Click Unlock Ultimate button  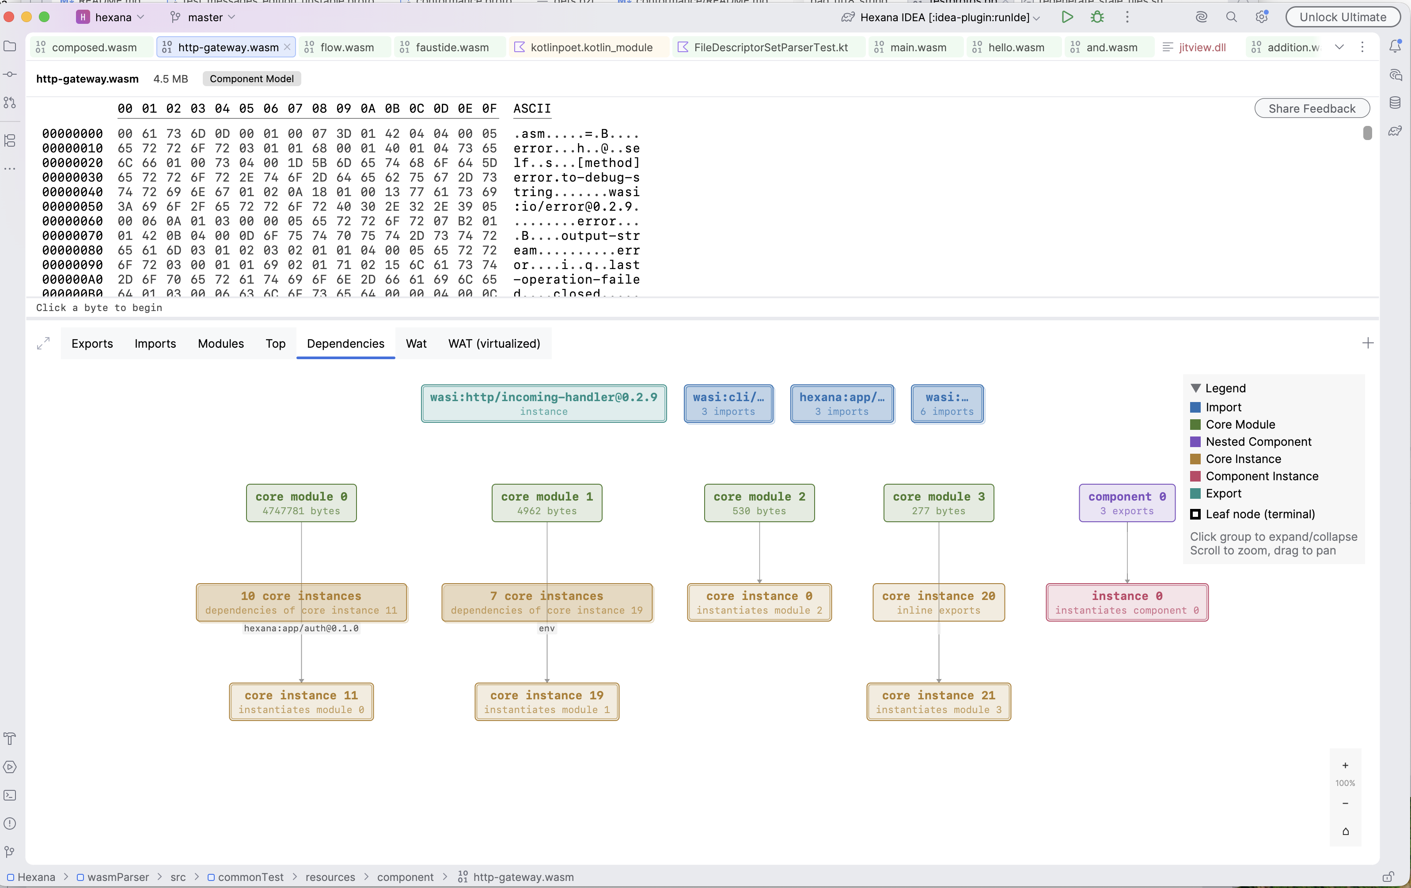pyautogui.click(x=1343, y=17)
